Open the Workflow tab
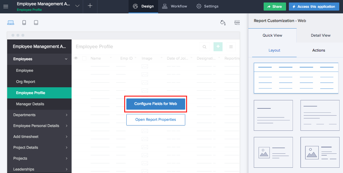Viewport: 343px width, 173px height. pos(175,6)
